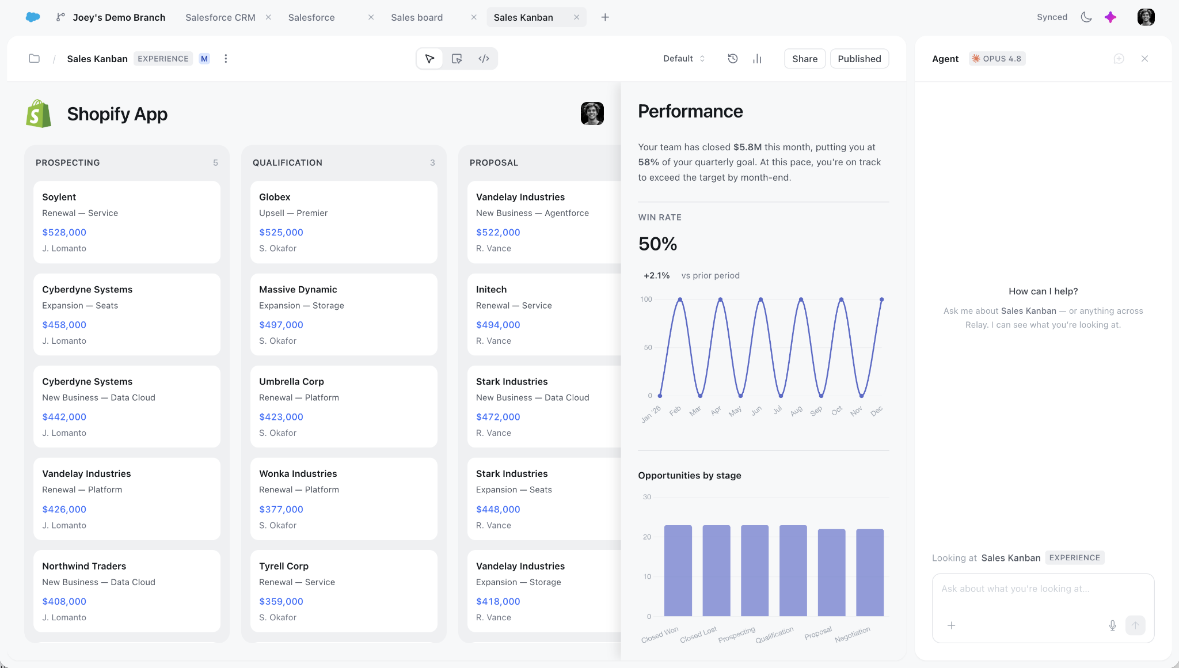This screenshot has height=668, width=1179.
Task: Toggle dark mode moon icon
Action: pos(1086,17)
